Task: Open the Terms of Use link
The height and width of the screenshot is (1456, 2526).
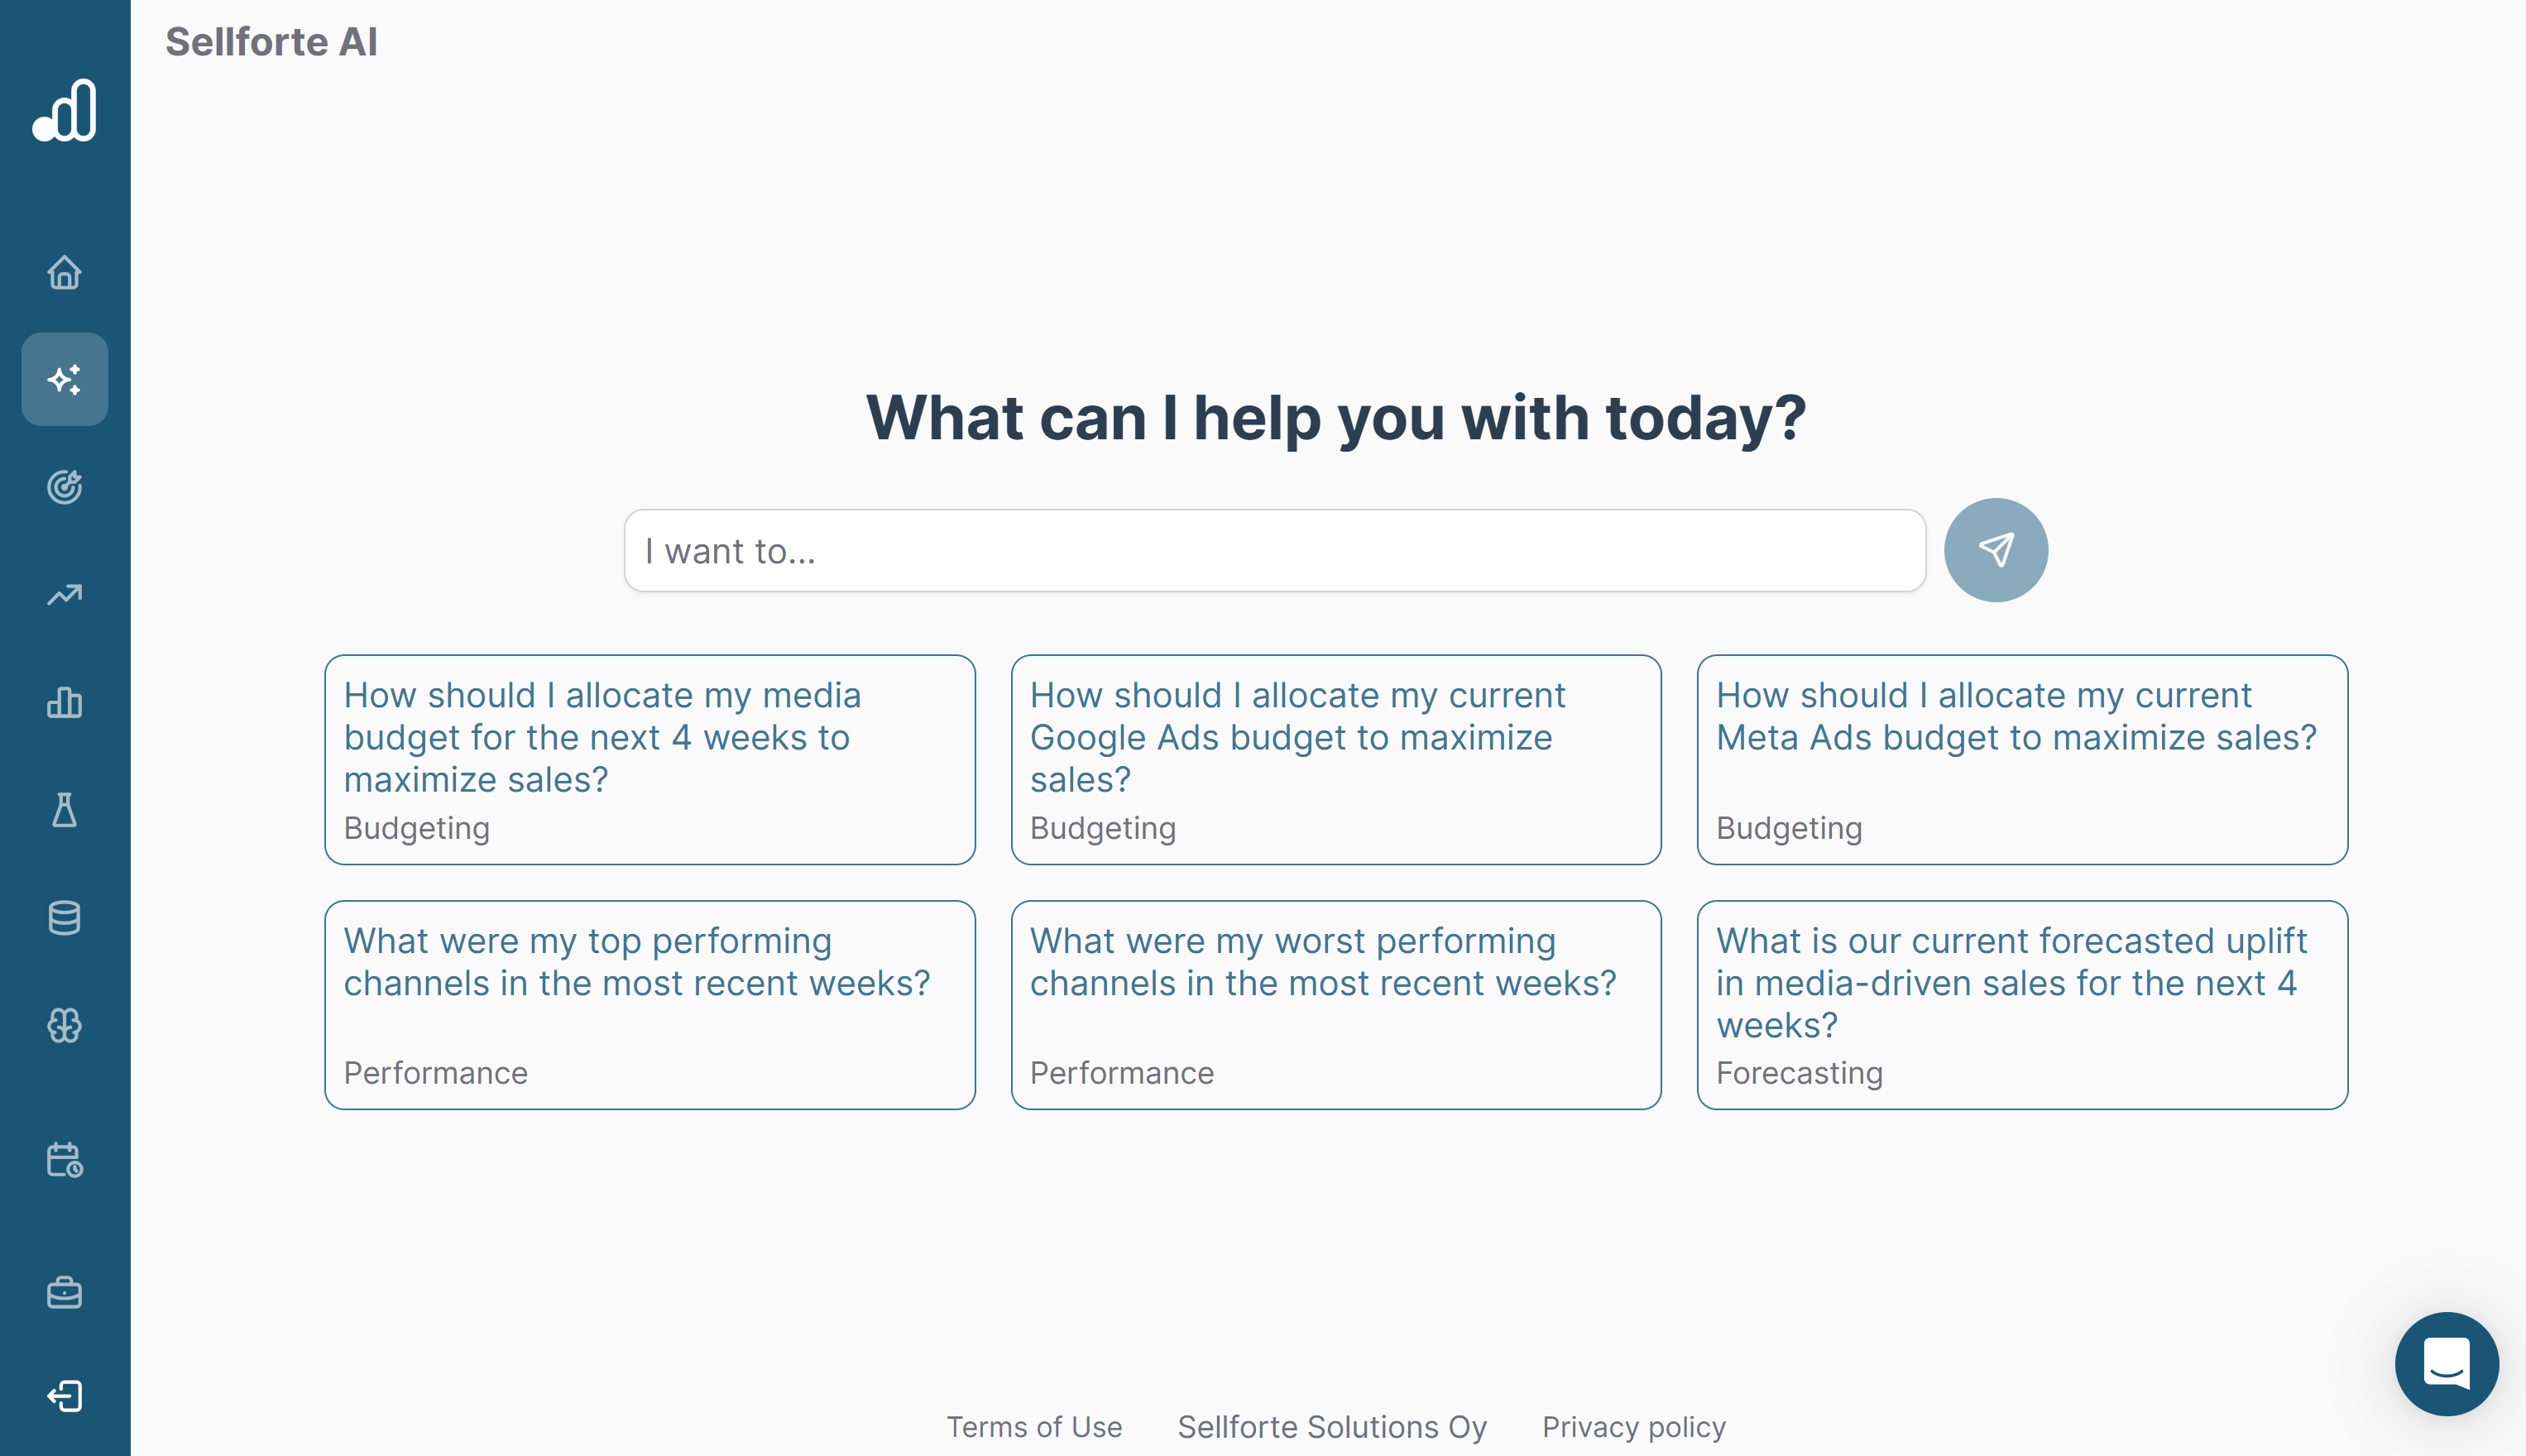Action: point(1034,1427)
